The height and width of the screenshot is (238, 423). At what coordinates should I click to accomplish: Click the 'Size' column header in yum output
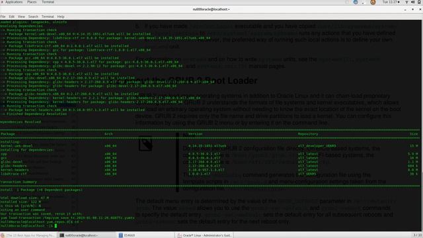click(414, 134)
